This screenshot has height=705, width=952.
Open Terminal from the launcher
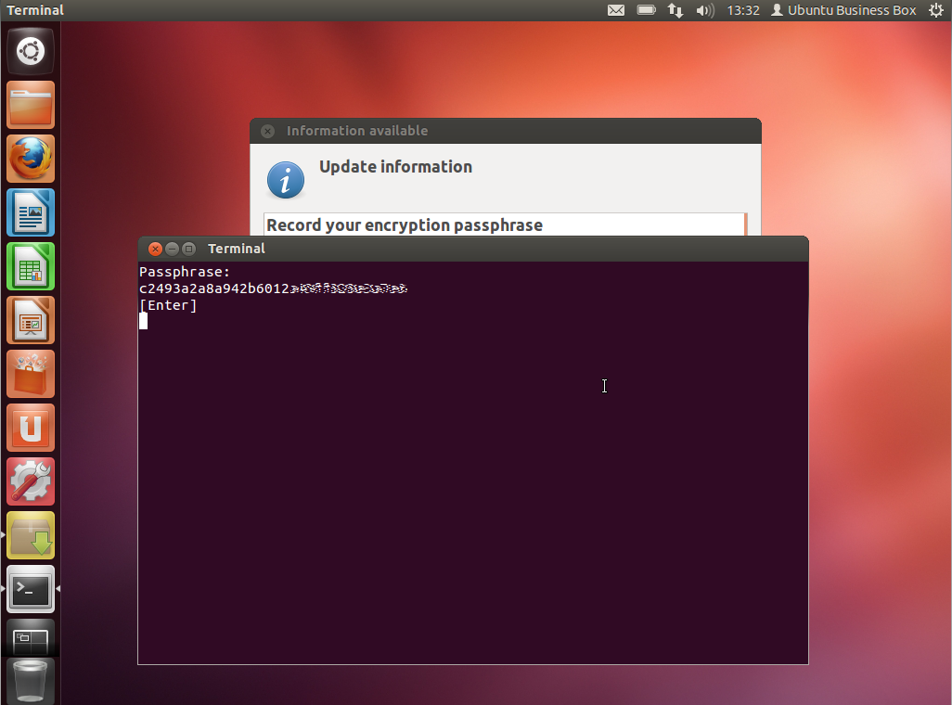30,589
